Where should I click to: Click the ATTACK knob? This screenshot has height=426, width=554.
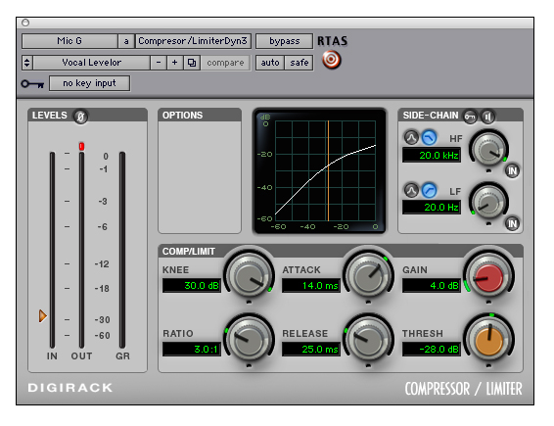[x=368, y=276]
